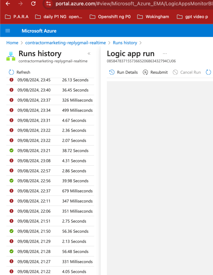Click the portal.azure.com address bar
213x275 pixels.
pyautogui.click(x=134, y=3)
